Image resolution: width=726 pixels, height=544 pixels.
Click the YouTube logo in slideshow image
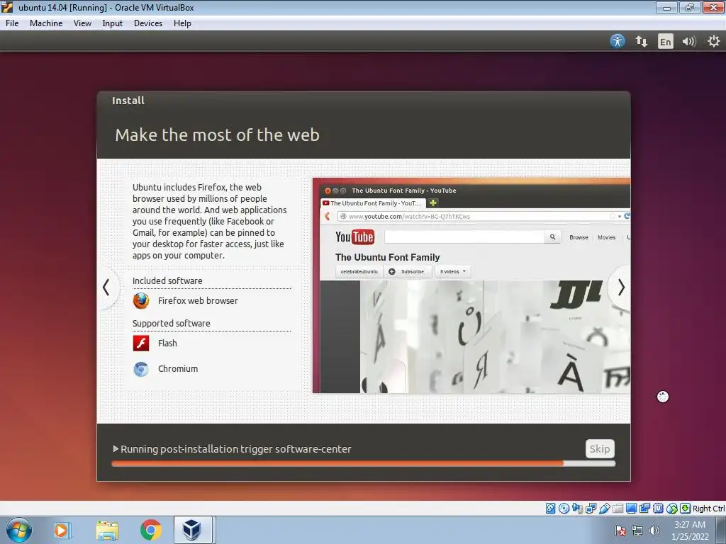click(x=354, y=237)
